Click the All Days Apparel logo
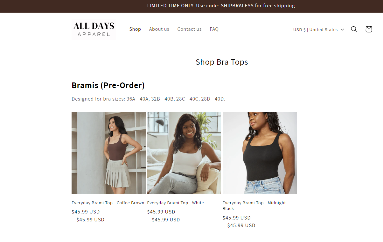 (94, 29)
